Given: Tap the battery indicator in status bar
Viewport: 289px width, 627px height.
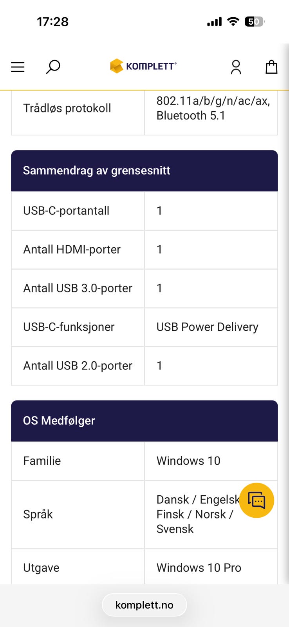Looking at the screenshot, I should click(255, 22).
